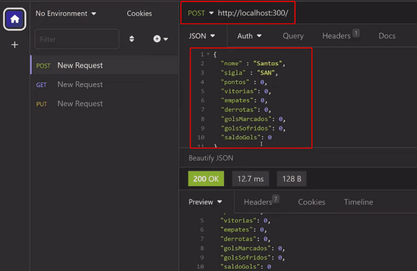Expand the Preview response mode dropdown
The height and width of the screenshot is (271, 417).
tap(205, 202)
